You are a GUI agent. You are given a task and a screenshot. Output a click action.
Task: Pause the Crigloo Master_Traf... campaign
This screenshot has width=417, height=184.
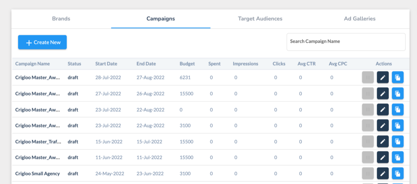point(368,141)
